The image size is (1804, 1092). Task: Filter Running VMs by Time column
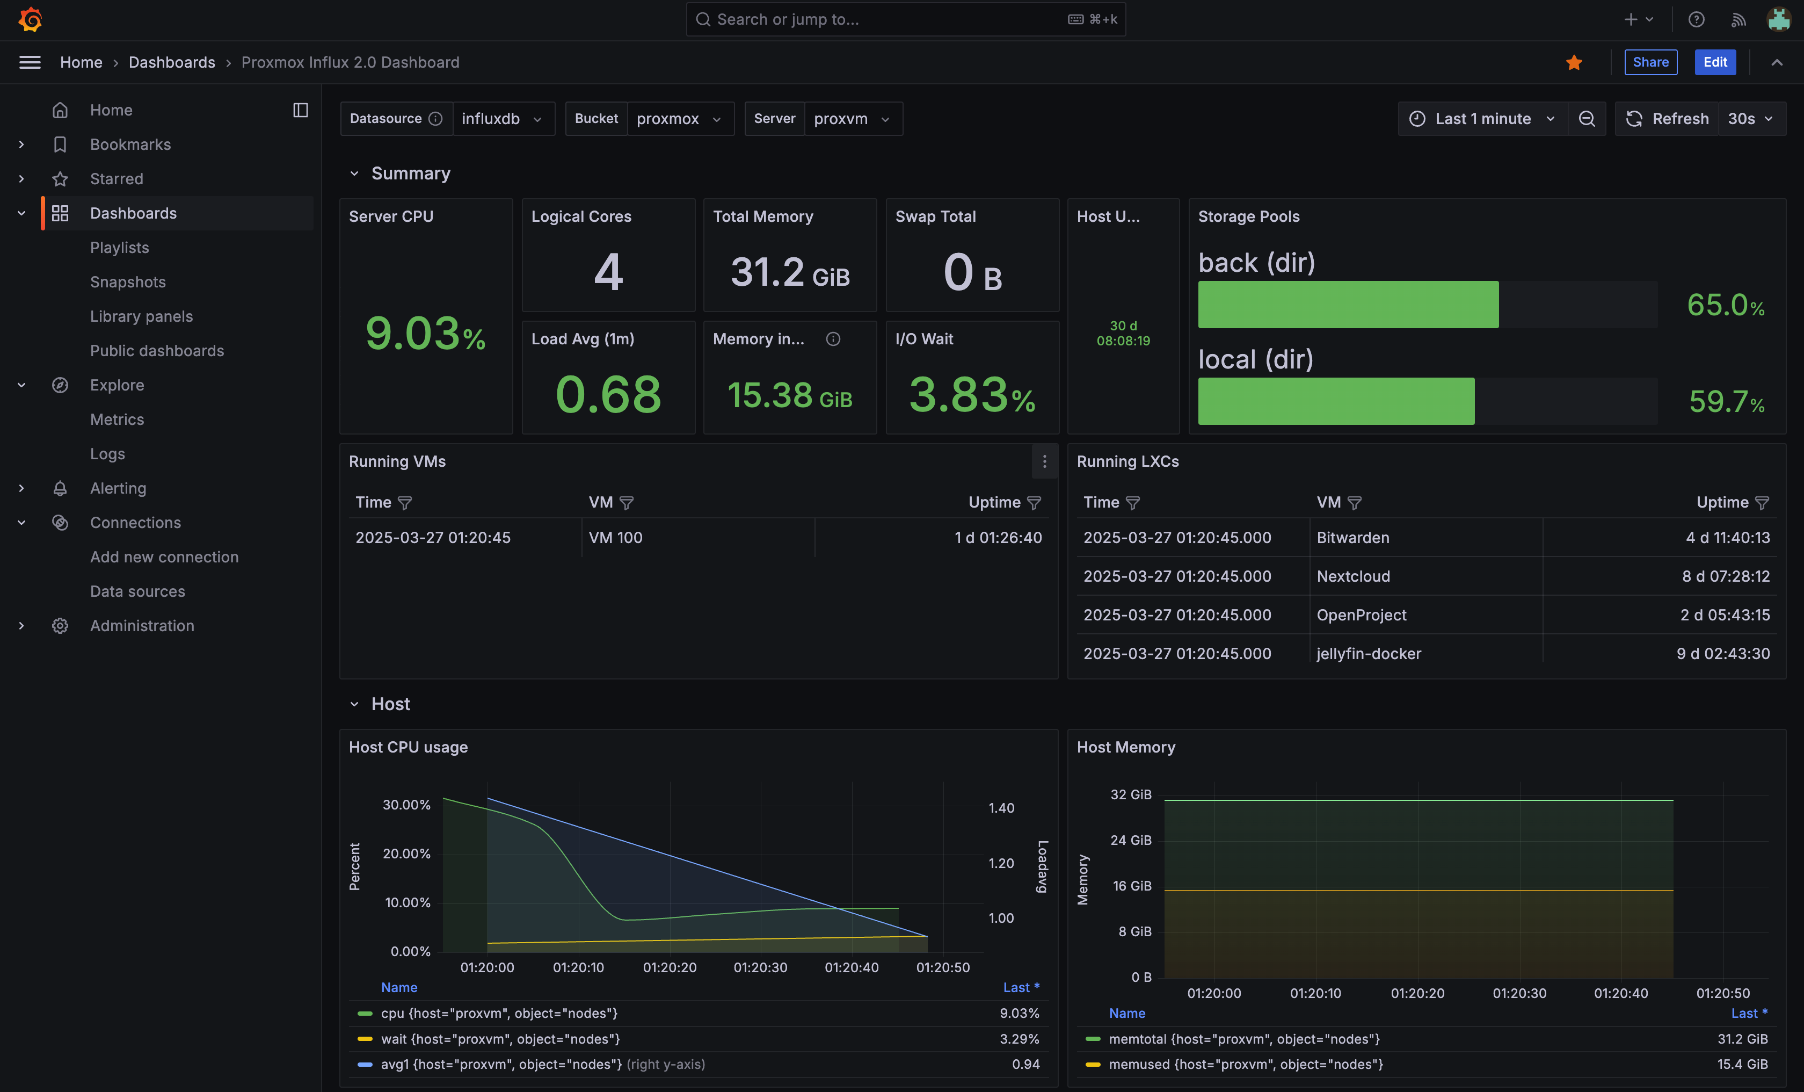point(405,502)
